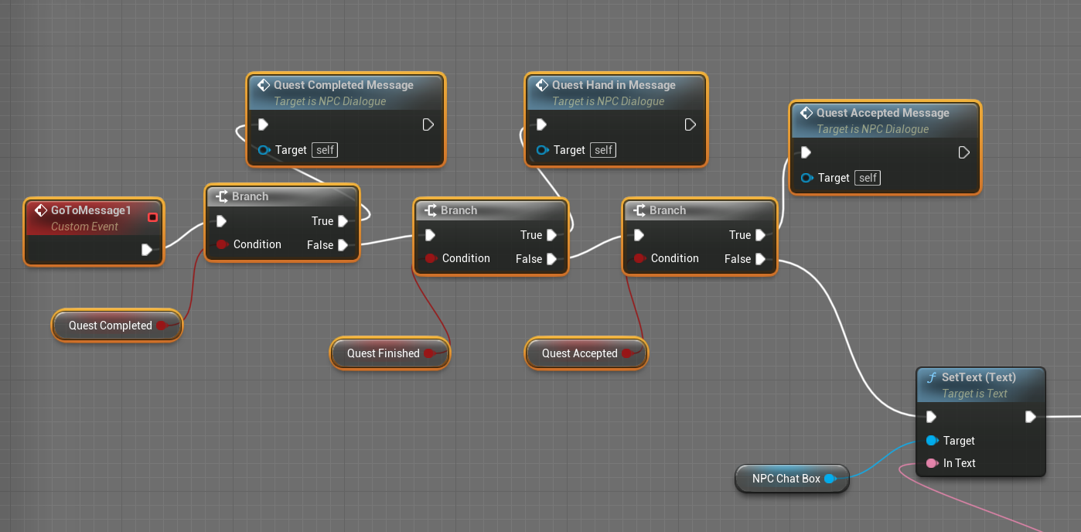Image resolution: width=1081 pixels, height=532 pixels.
Task: Click the first Branch False output pin
Action: 343,245
